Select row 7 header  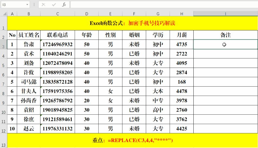[4, 82]
